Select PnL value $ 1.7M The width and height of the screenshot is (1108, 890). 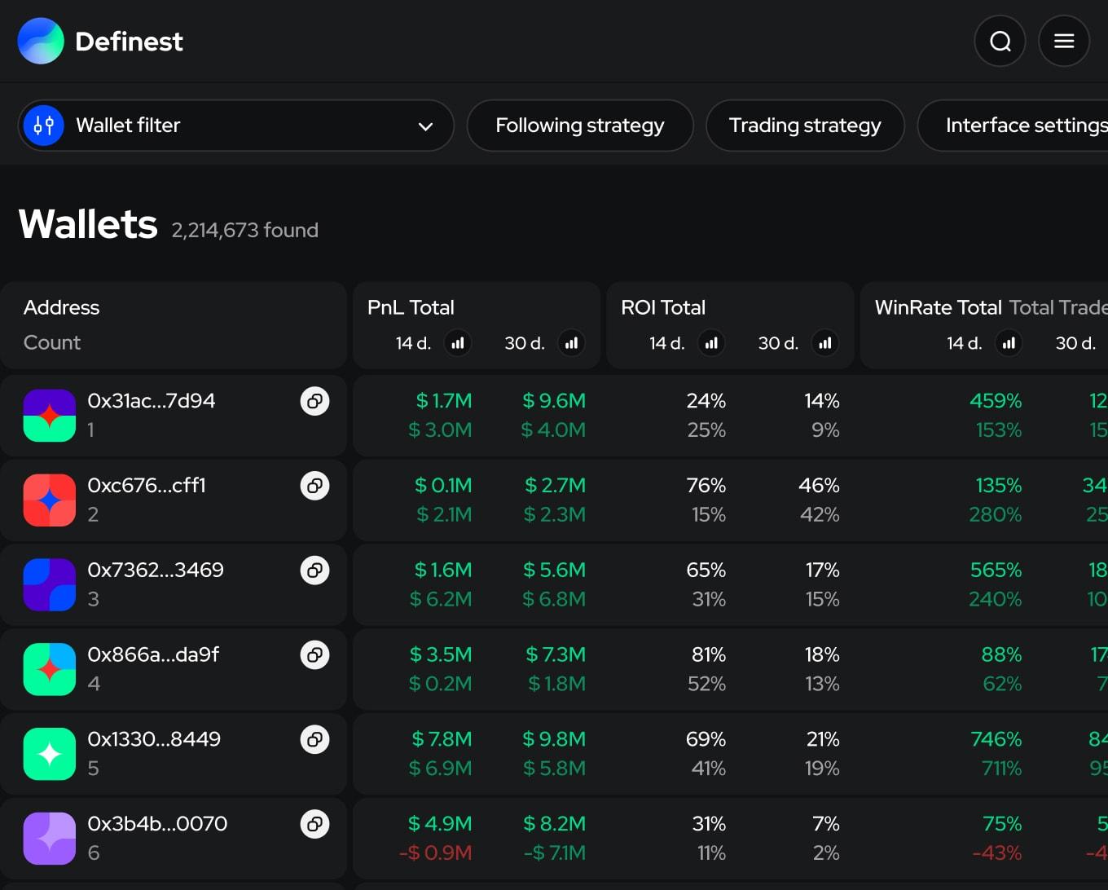coord(444,401)
